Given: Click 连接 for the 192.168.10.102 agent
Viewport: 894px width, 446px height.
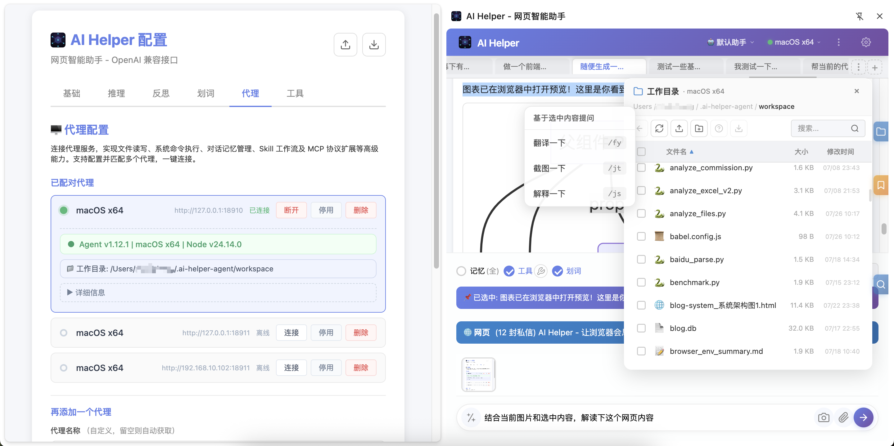Looking at the screenshot, I should pos(291,368).
